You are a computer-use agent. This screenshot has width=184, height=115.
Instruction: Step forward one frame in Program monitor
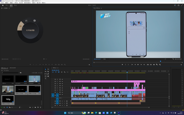click(x=141, y=65)
